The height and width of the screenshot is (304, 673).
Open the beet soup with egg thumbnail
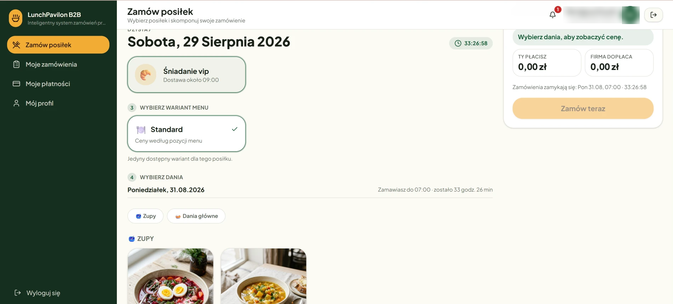(170, 276)
